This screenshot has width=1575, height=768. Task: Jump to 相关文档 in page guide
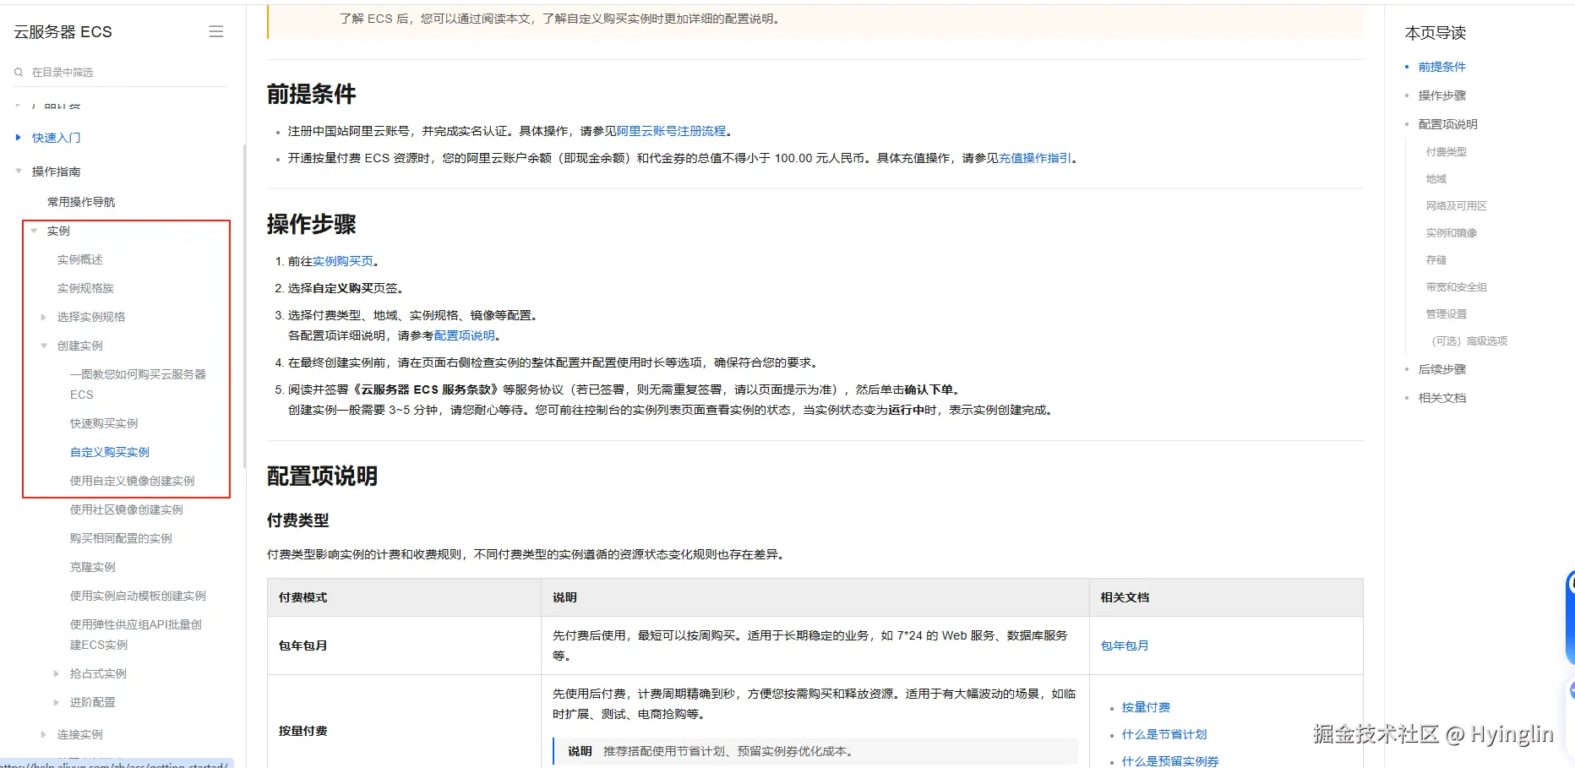pos(1442,398)
